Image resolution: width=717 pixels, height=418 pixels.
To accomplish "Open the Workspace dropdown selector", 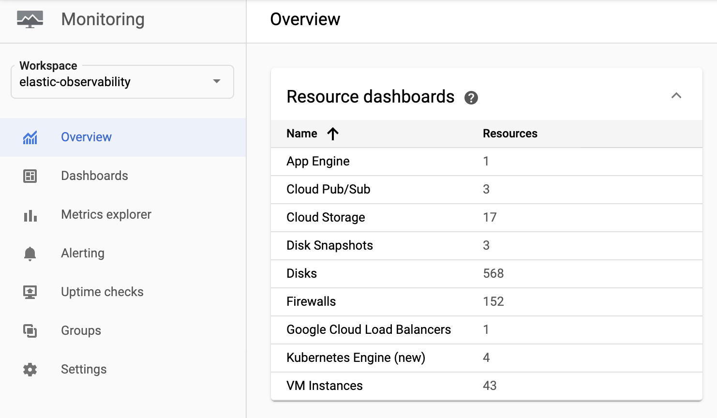I will click(122, 82).
